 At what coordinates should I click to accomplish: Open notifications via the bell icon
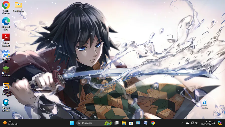point(214,123)
